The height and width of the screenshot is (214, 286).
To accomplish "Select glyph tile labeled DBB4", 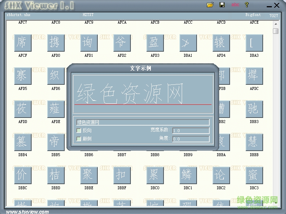I will click(x=23, y=142).
